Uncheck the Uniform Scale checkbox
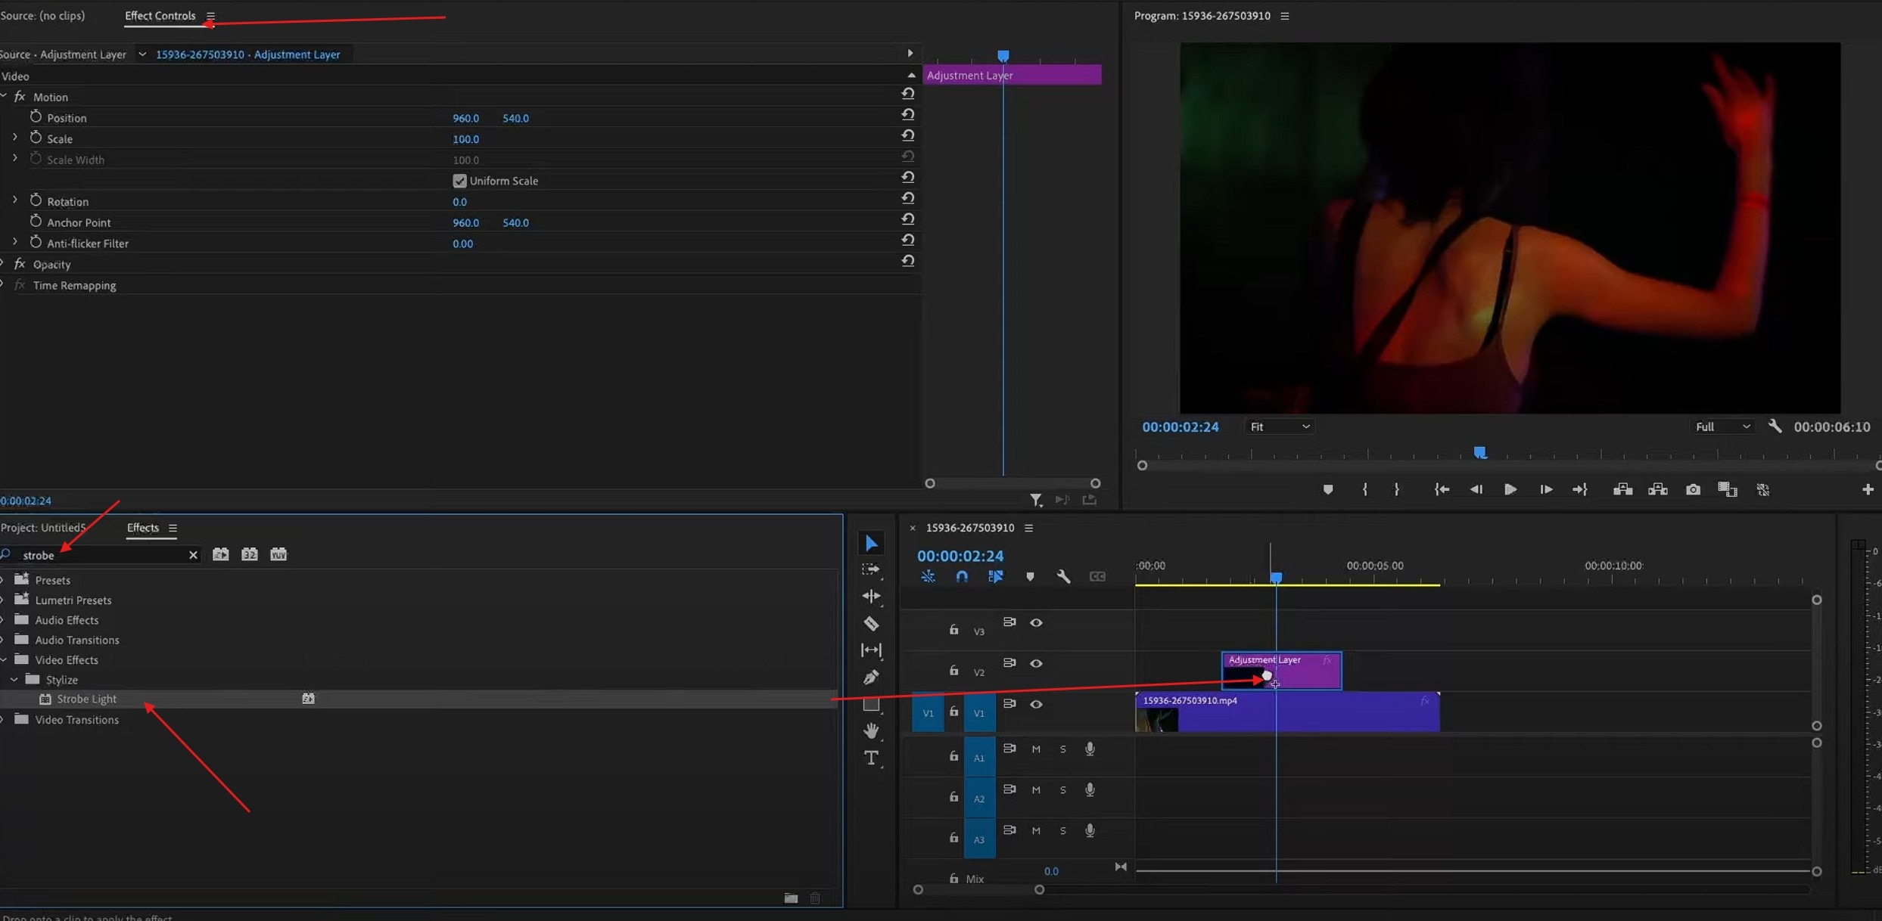1882x921 pixels. 460,181
